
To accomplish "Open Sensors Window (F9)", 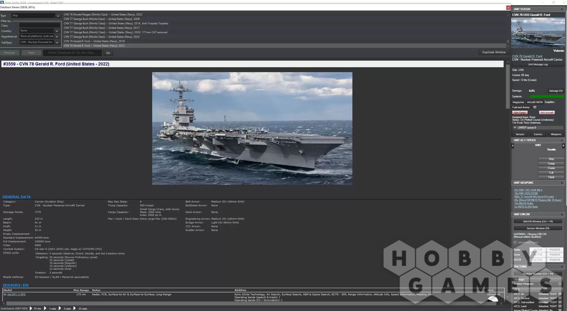I will (538, 228).
